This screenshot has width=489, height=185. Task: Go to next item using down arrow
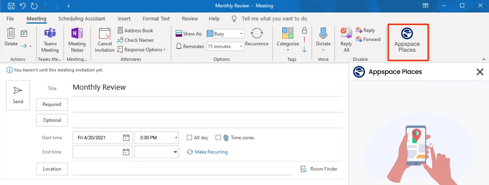[x=57, y=6]
